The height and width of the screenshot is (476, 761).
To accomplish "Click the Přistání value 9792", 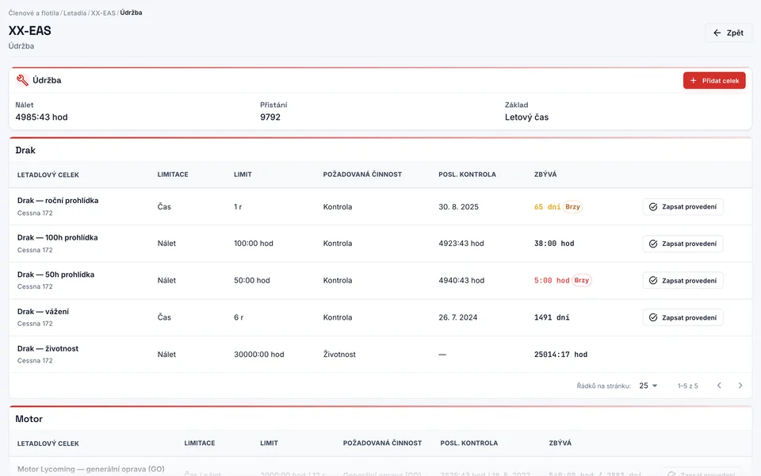I will click(x=270, y=117).
